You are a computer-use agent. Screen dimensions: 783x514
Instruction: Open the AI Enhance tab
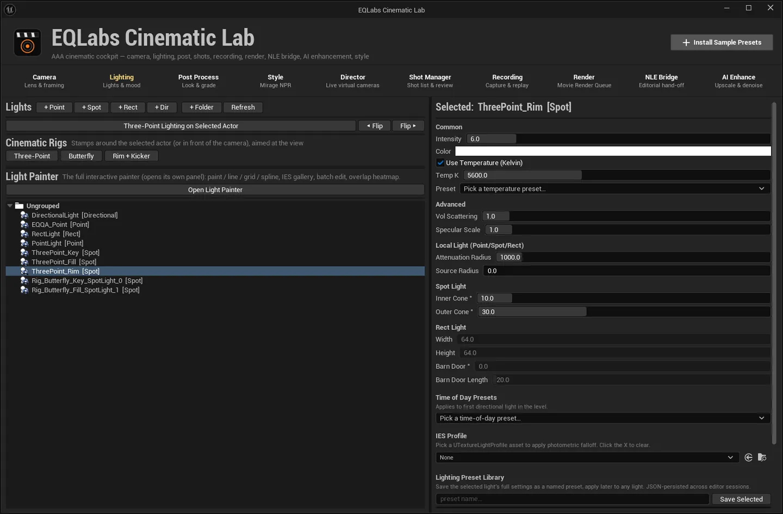pos(738,81)
